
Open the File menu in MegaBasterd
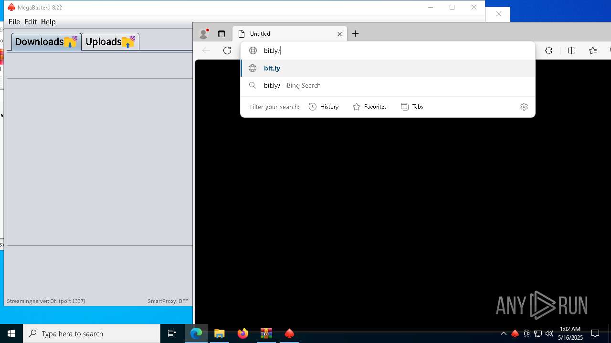click(x=14, y=22)
